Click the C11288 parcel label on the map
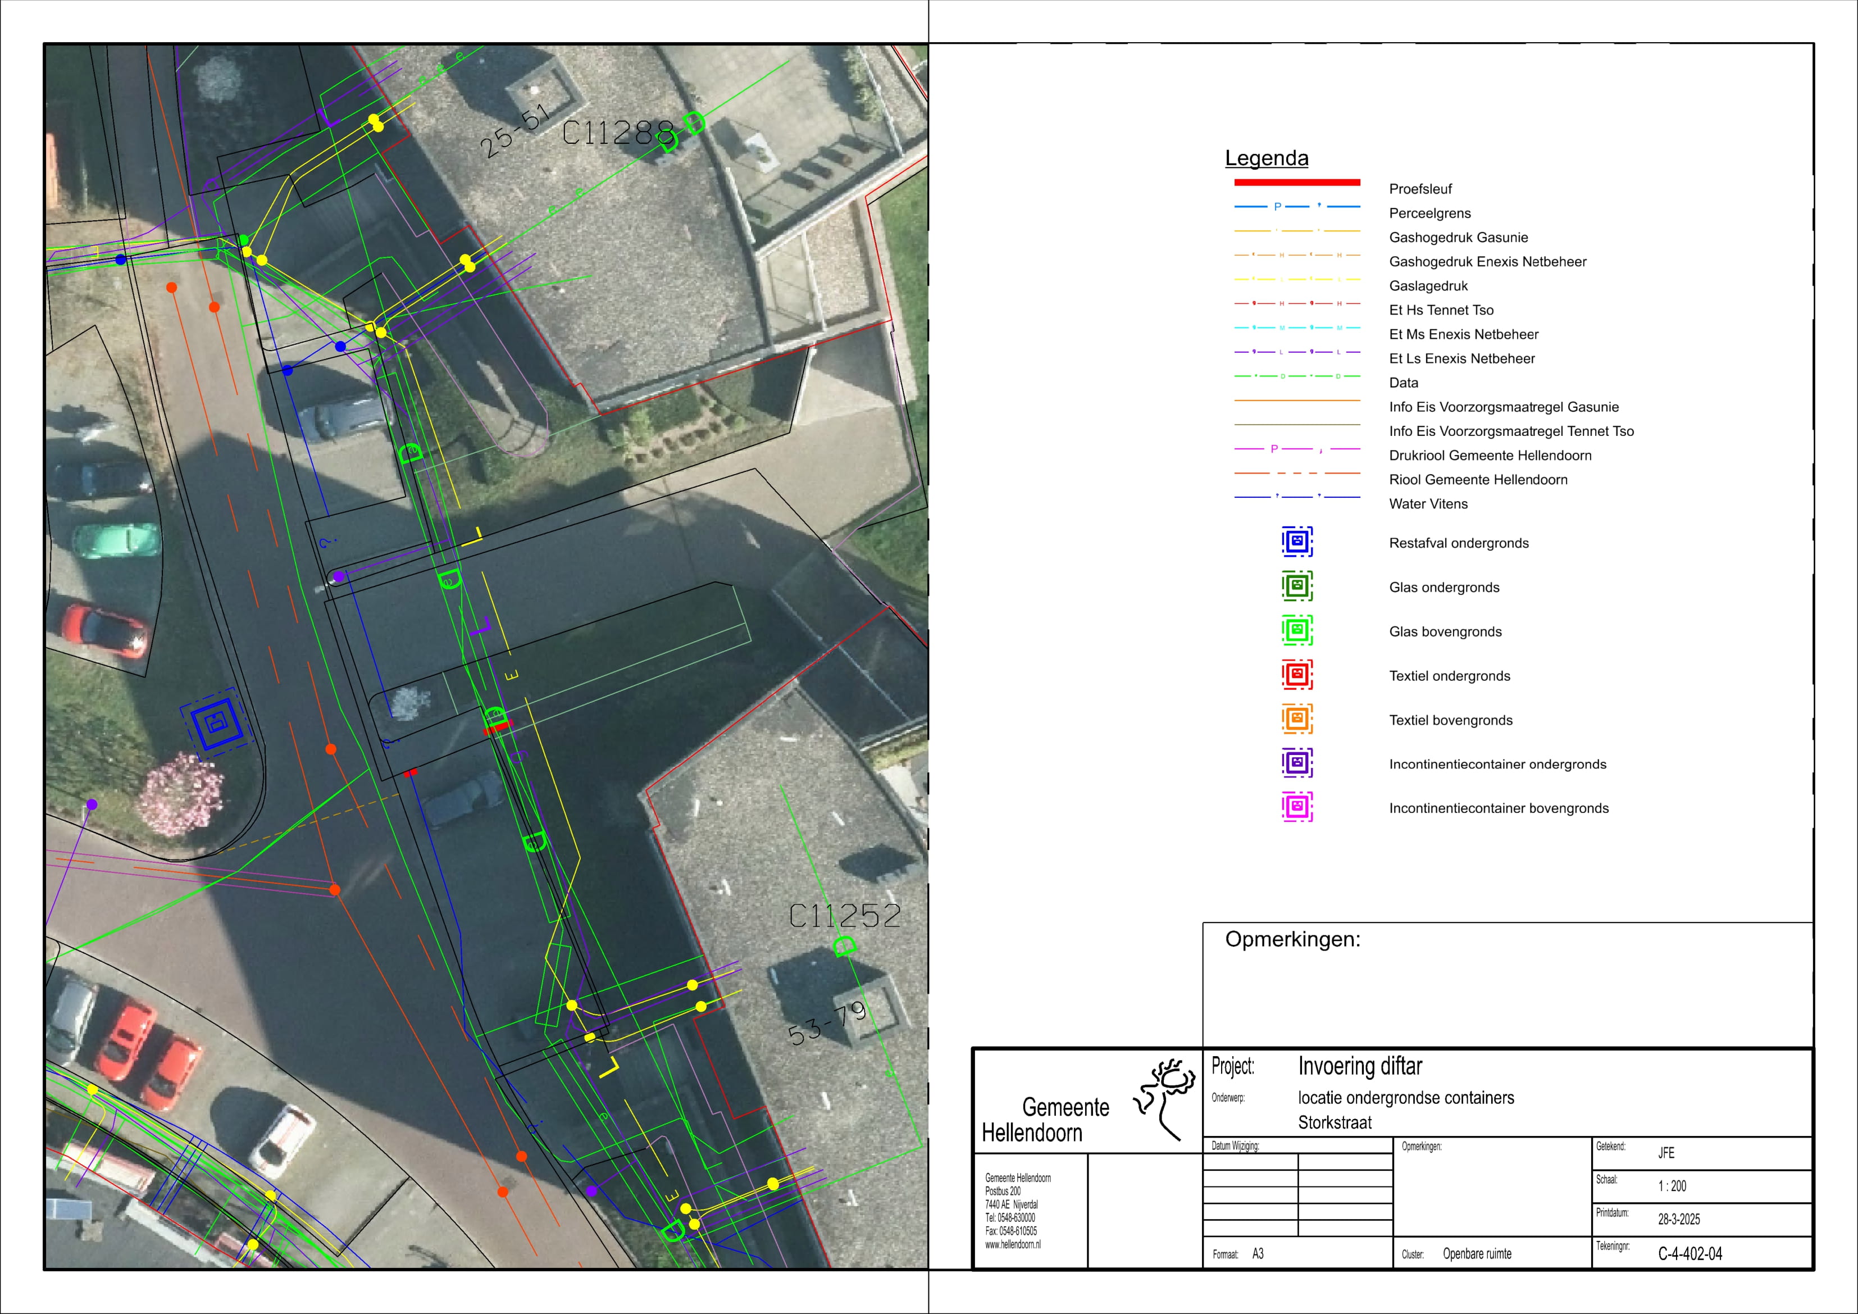The image size is (1858, 1314). point(618,133)
